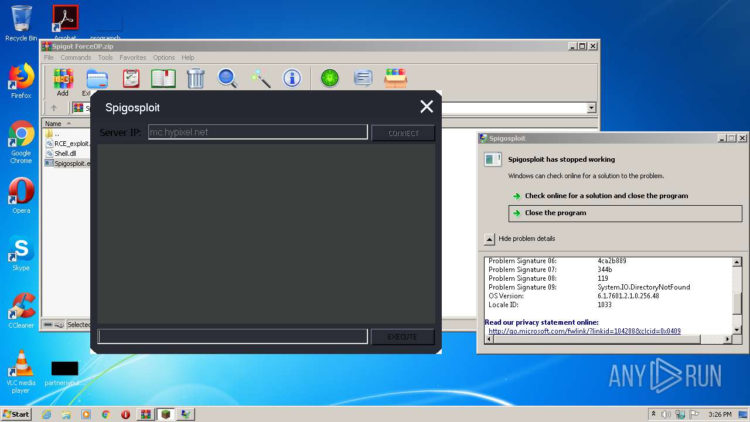Image resolution: width=750 pixels, height=422 pixels.
Task: Click the WinRAR Wizard wand icon
Action: point(260,79)
